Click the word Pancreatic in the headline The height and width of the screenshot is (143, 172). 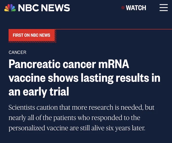click(34, 64)
